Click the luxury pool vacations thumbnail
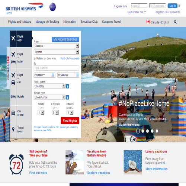 click(133, 162)
